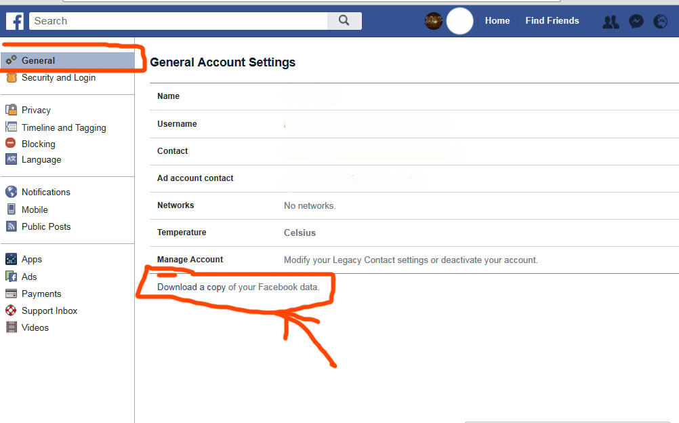Go to Home in top bar

coord(497,21)
